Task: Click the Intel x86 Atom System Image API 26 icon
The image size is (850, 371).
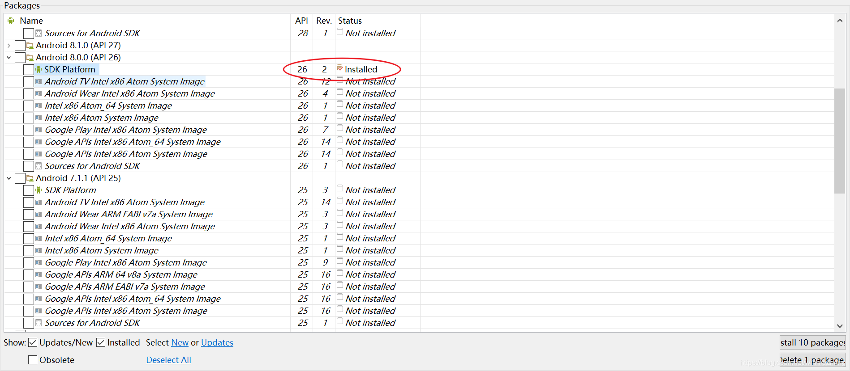Action: (39, 118)
